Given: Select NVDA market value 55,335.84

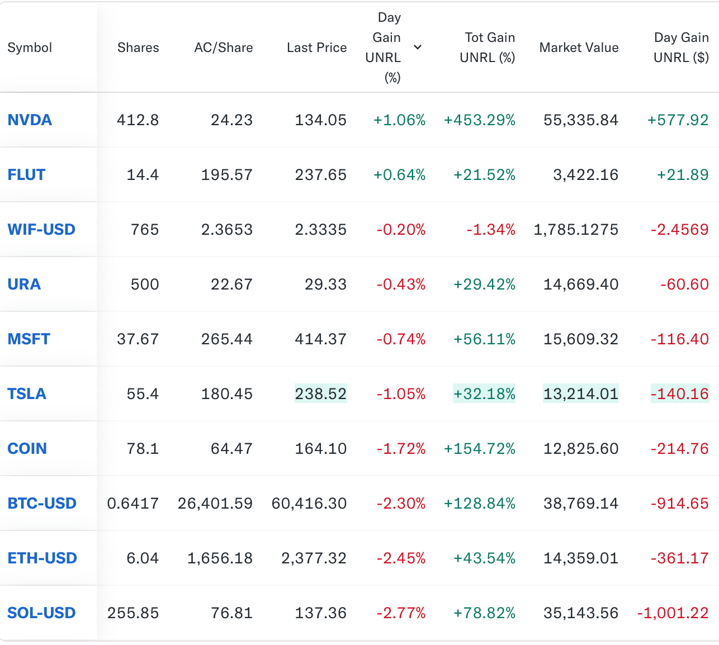Looking at the screenshot, I should 581,120.
